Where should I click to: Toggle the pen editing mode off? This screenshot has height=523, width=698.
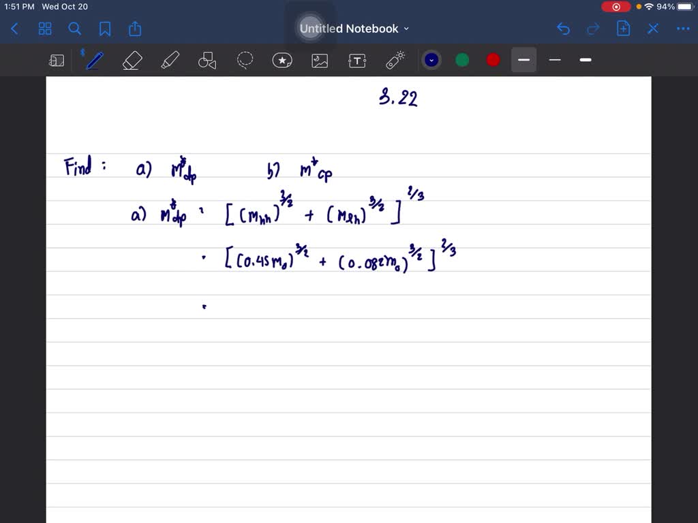pyautogui.click(x=653, y=29)
